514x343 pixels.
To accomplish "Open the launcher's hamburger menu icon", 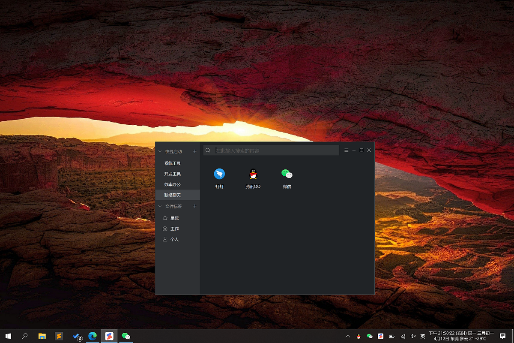I will point(346,150).
